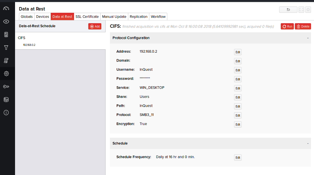Image resolution: width=314 pixels, height=175 pixels.
Task: Open the SSL Certificate tab
Action: tap(87, 17)
